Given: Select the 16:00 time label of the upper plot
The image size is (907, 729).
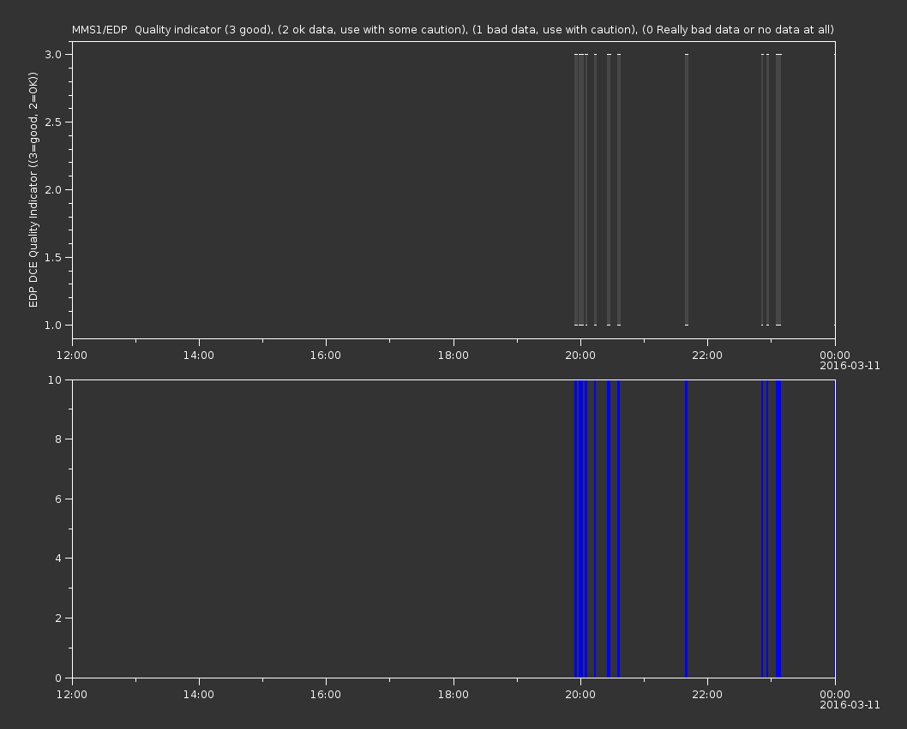Looking at the screenshot, I should click(x=326, y=355).
